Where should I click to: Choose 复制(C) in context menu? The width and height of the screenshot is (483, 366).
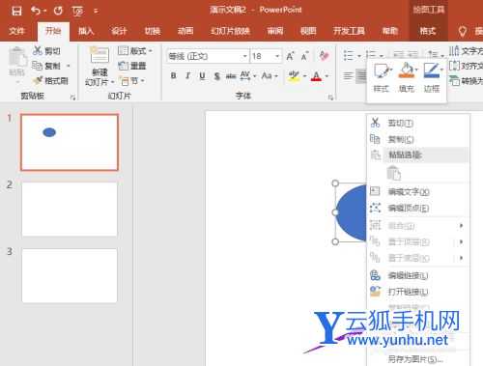pyautogui.click(x=418, y=139)
